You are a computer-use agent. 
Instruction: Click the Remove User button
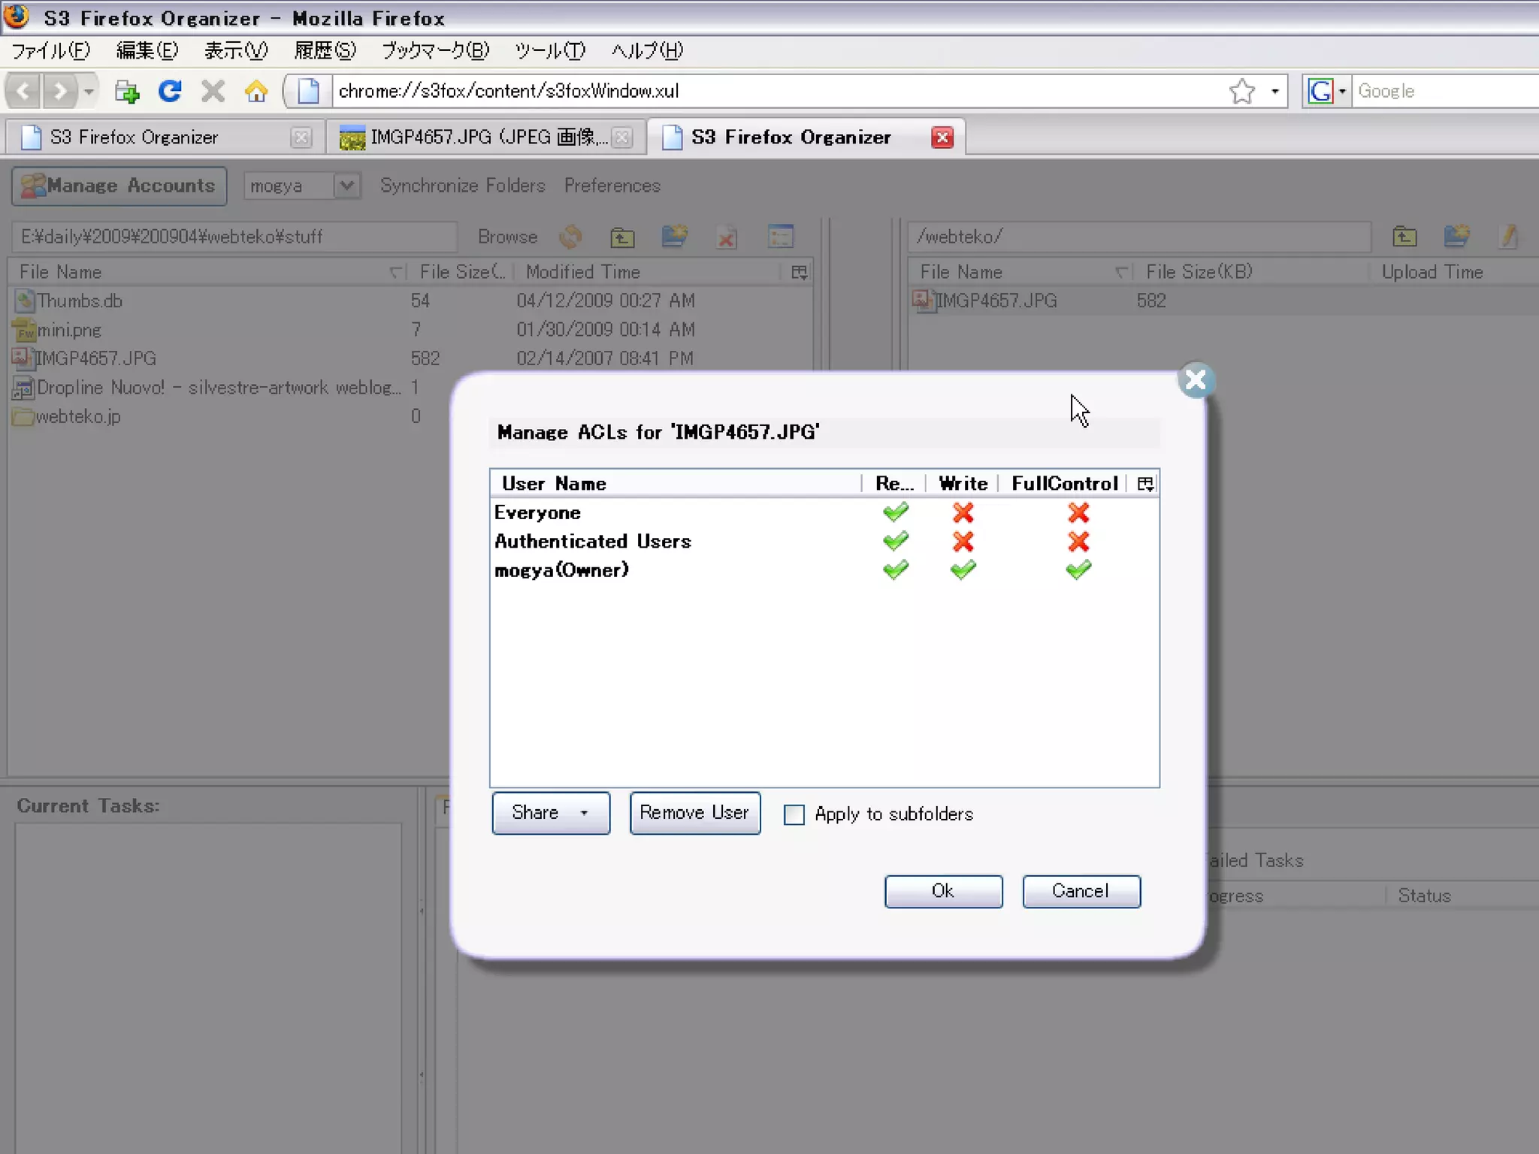(695, 813)
